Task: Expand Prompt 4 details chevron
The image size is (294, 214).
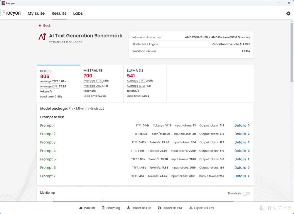Action: 249,150
